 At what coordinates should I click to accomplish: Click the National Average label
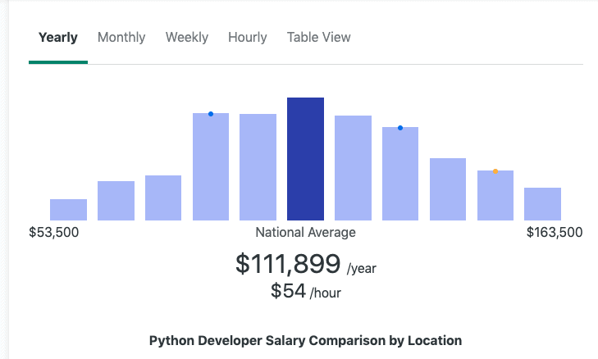pyautogui.click(x=305, y=233)
